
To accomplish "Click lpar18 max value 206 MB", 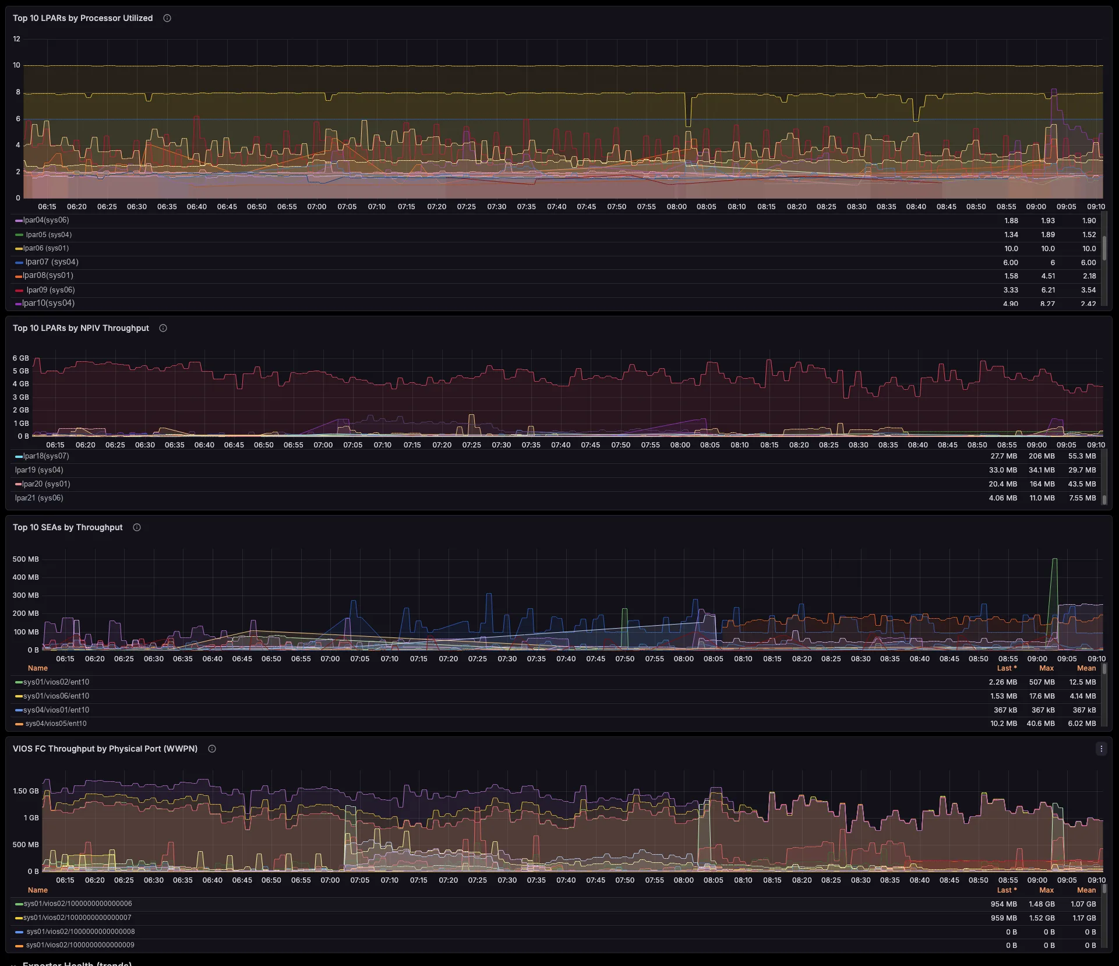I will pyautogui.click(x=1042, y=456).
